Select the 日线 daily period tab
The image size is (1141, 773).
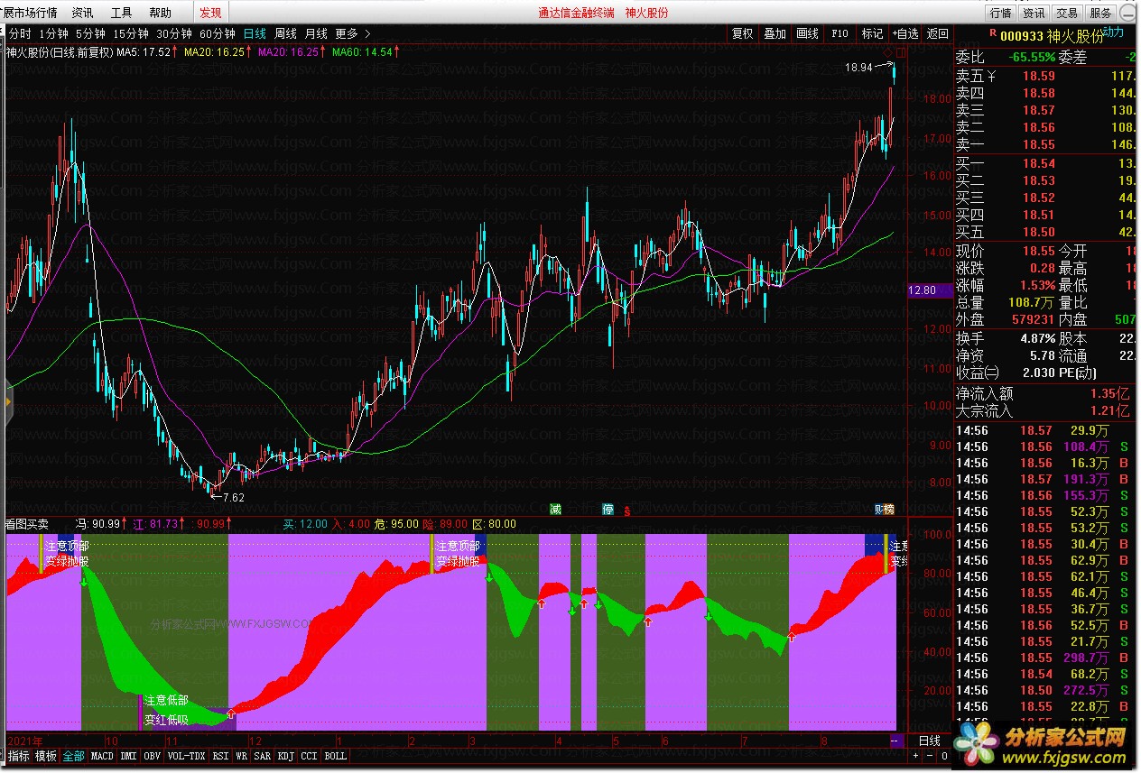pyautogui.click(x=255, y=33)
